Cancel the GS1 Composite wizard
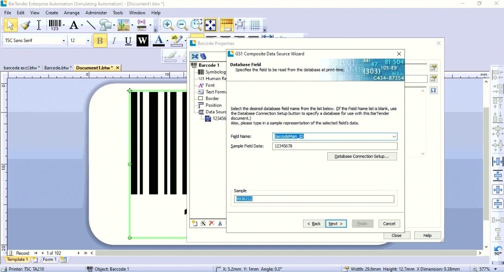 point(389,223)
